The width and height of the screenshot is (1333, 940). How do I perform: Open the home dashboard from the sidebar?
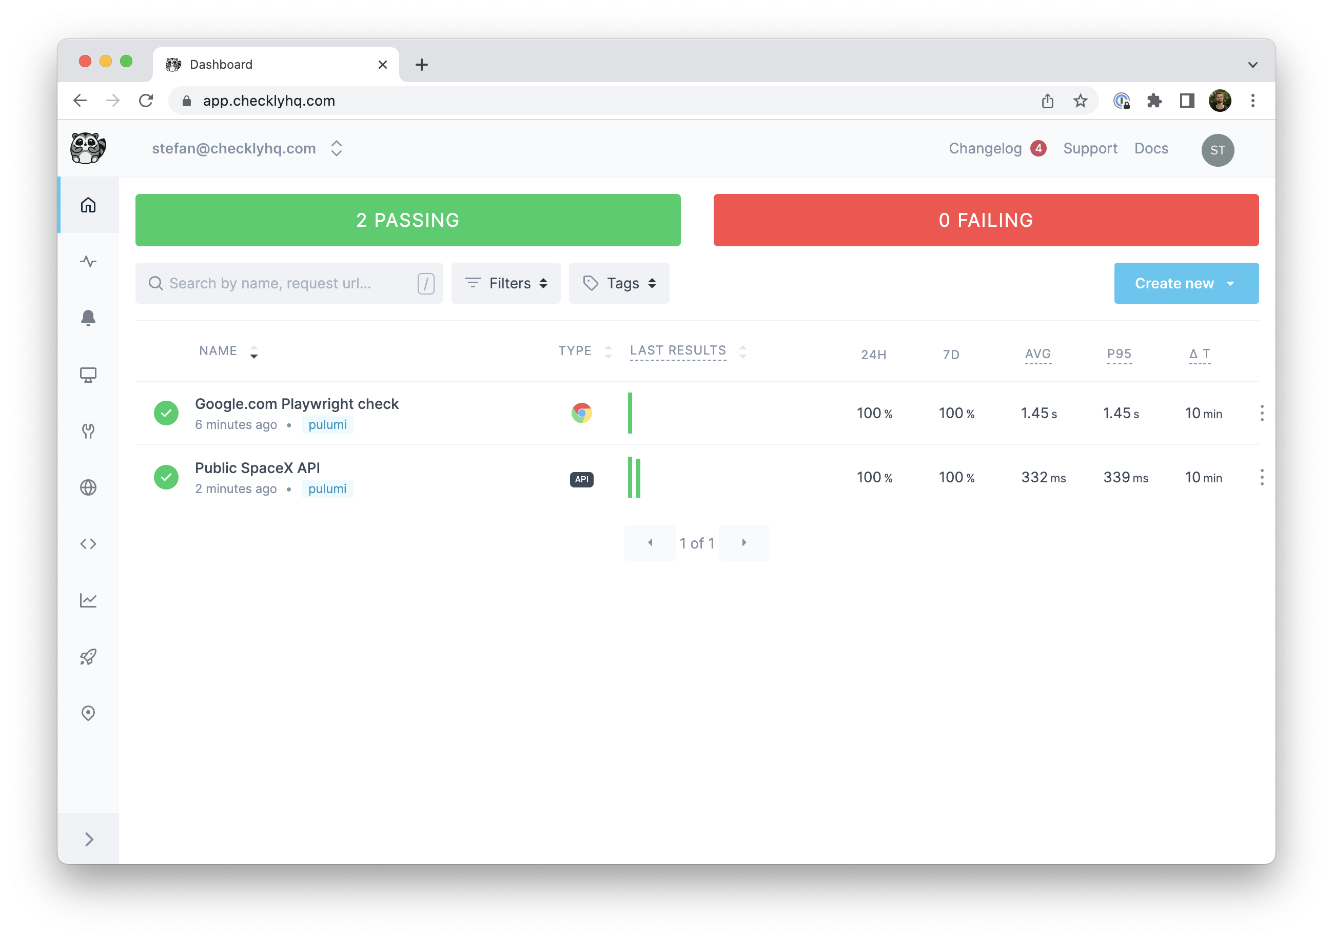click(88, 204)
